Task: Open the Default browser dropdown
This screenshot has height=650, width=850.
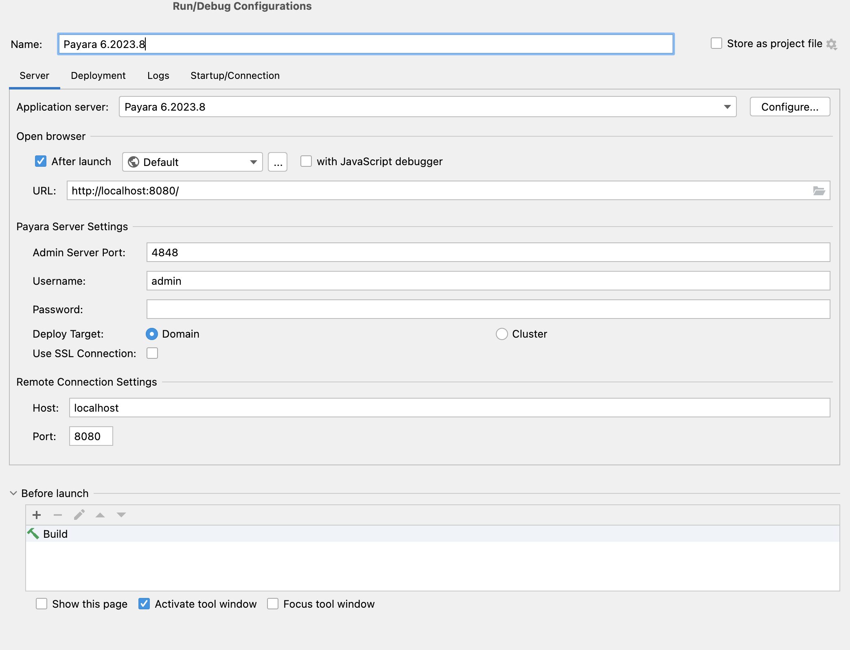Action: [x=192, y=162]
